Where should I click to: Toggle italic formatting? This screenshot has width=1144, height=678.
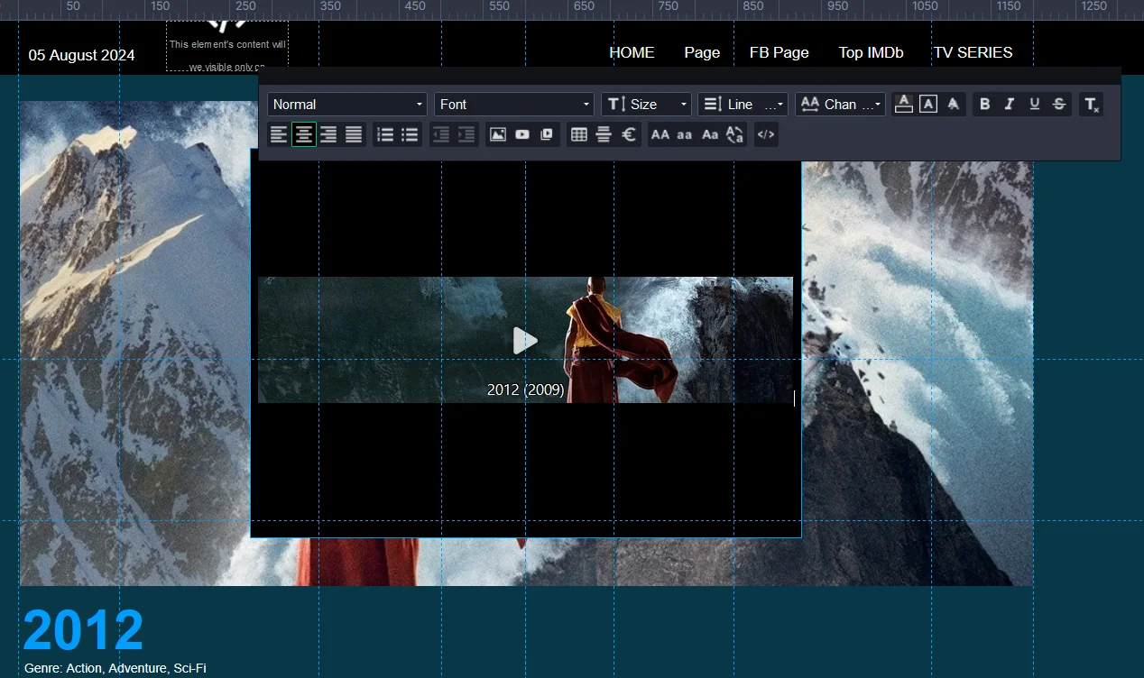click(1010, 105)
